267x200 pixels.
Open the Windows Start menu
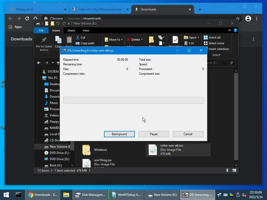6,195
